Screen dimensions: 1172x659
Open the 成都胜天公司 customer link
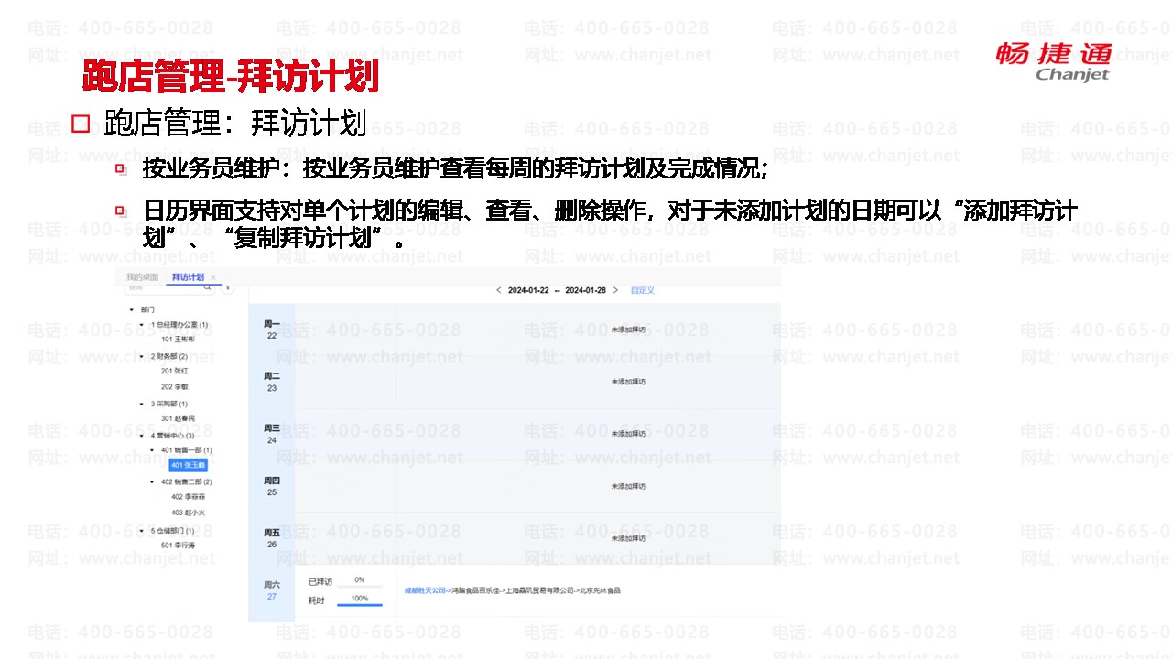(424, 590)
